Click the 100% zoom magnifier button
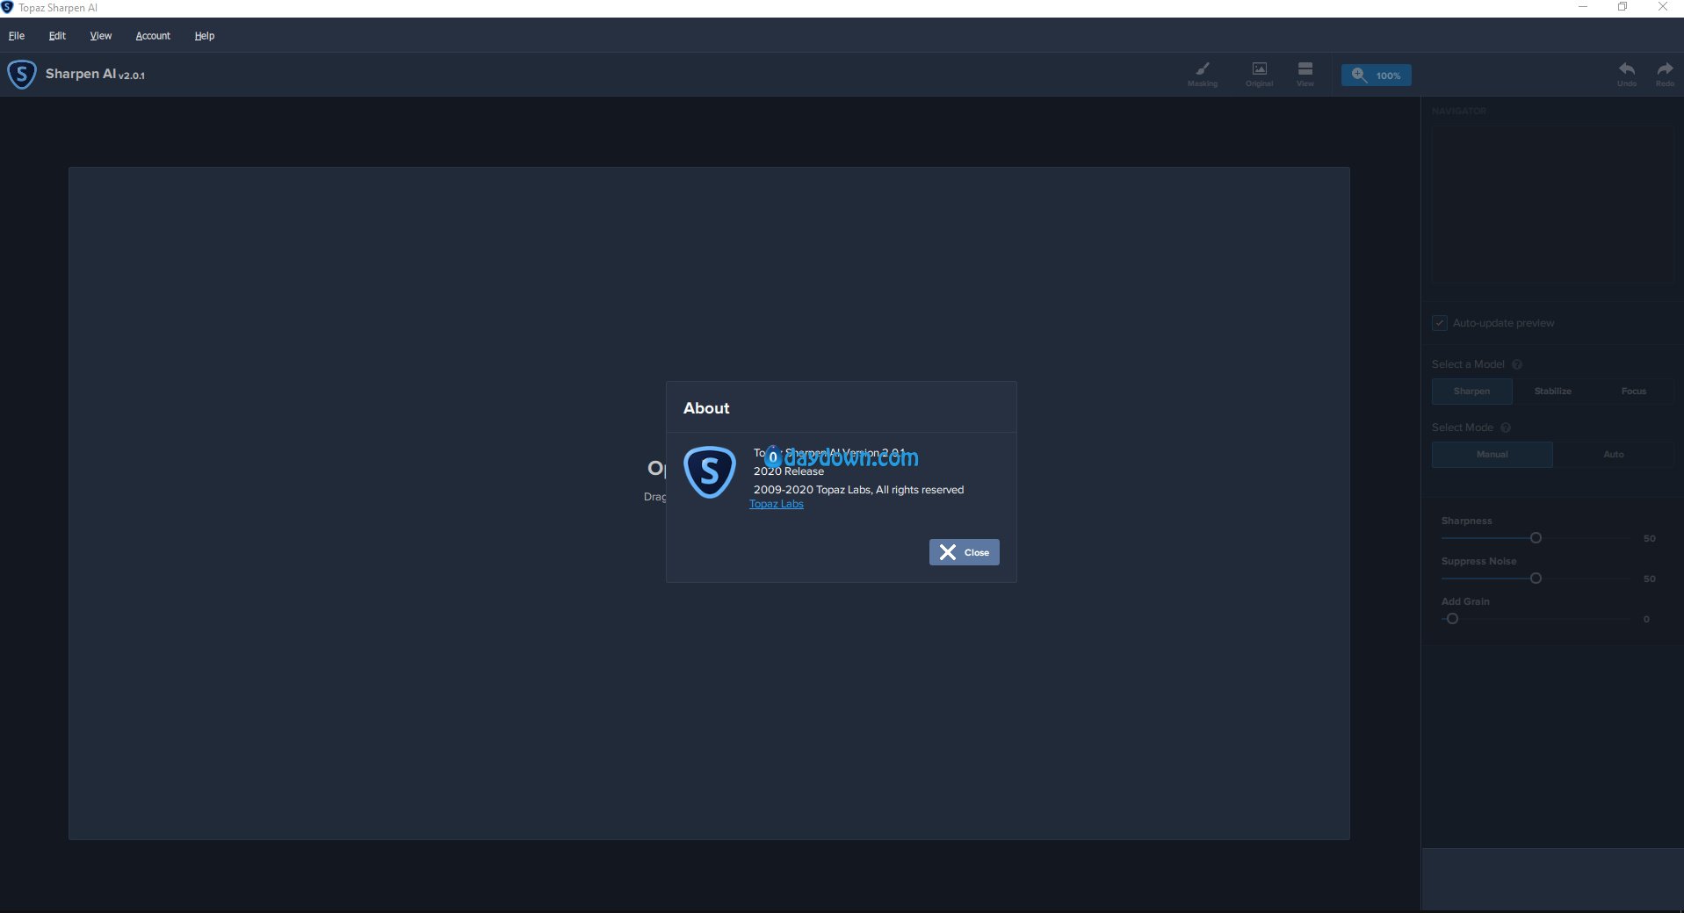1684x913 pixels. coord(1376,75)
